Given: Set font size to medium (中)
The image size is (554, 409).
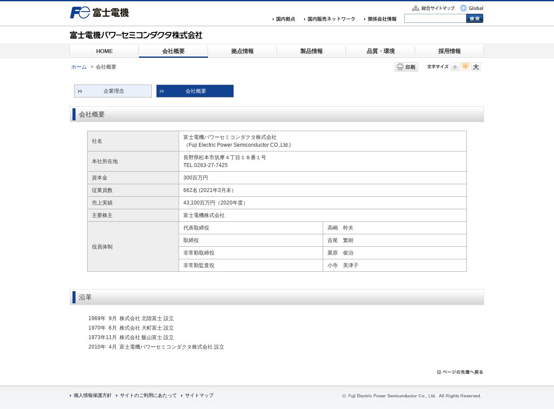Looking at the screenshot, I should (x=466, y=67).
